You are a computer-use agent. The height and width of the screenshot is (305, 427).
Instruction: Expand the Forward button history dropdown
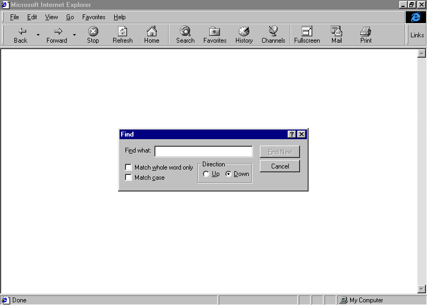[74, 35]
